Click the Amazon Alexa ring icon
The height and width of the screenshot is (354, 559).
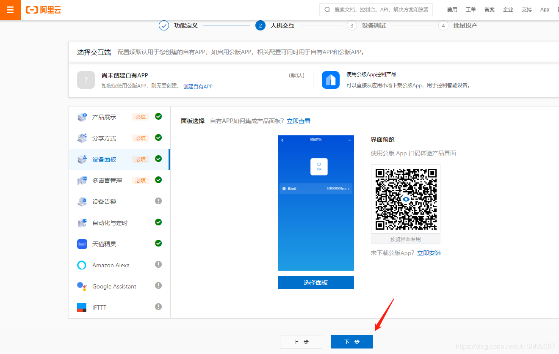coord(82,265)
